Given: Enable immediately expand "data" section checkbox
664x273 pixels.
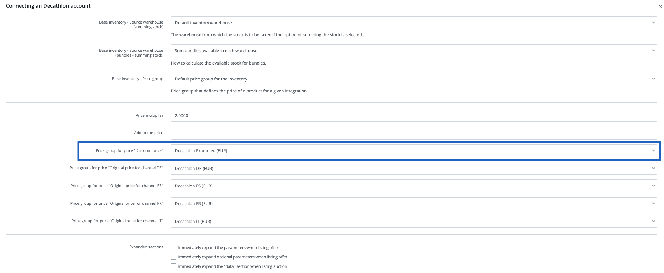Looking at the screenshot, I should pyautogui.click(x=173, y=266).
